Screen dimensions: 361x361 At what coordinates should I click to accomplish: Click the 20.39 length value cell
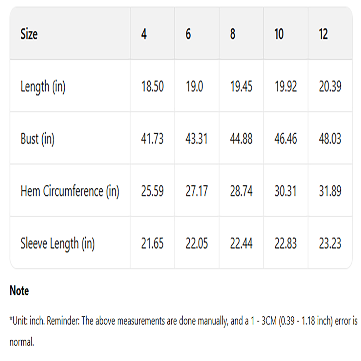tap(330, 87)
